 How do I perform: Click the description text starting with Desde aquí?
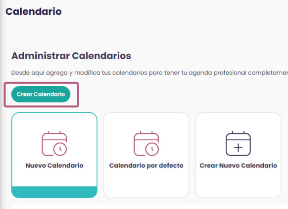pyautogui.click(x=149, y=73)
